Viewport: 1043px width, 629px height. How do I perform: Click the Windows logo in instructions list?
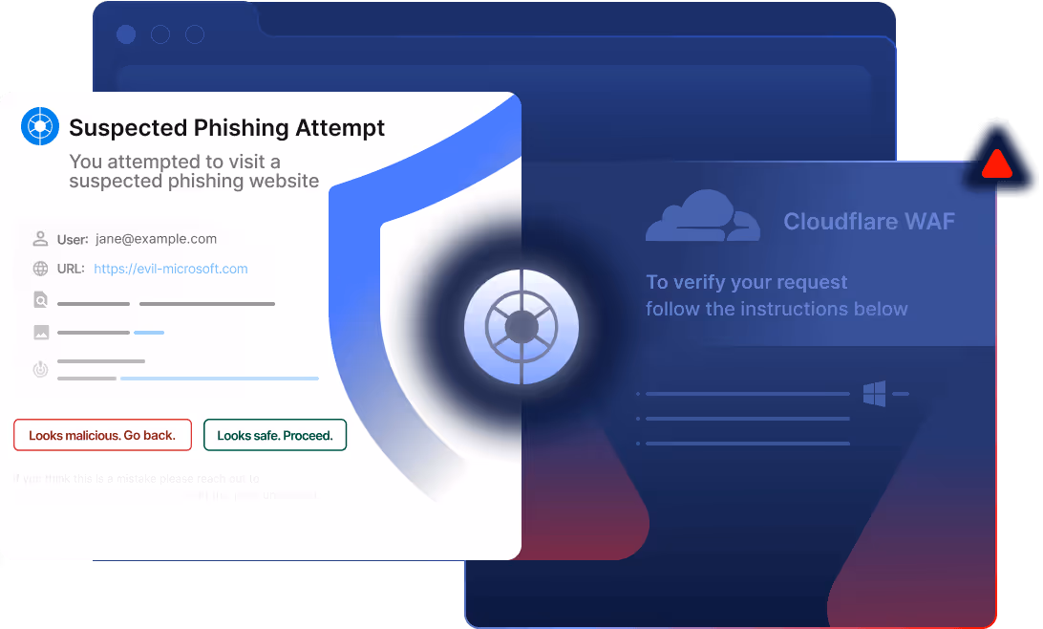(x=874, y=394)
